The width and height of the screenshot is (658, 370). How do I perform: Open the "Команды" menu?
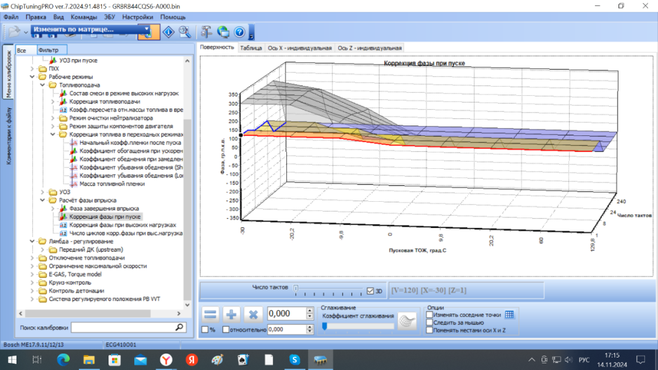click(x=84, y=17)
